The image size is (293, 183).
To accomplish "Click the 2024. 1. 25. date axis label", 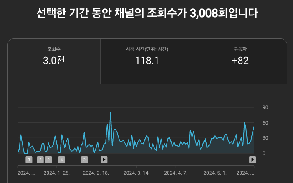I will click(57, 173).
